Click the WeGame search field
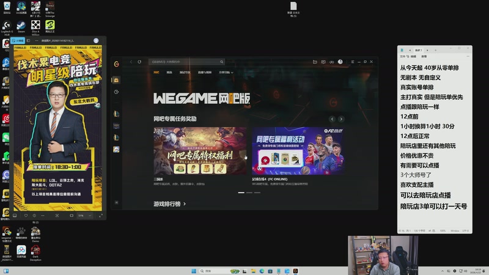Viewport: 489px width, 275px height. (x=186, y=62)
